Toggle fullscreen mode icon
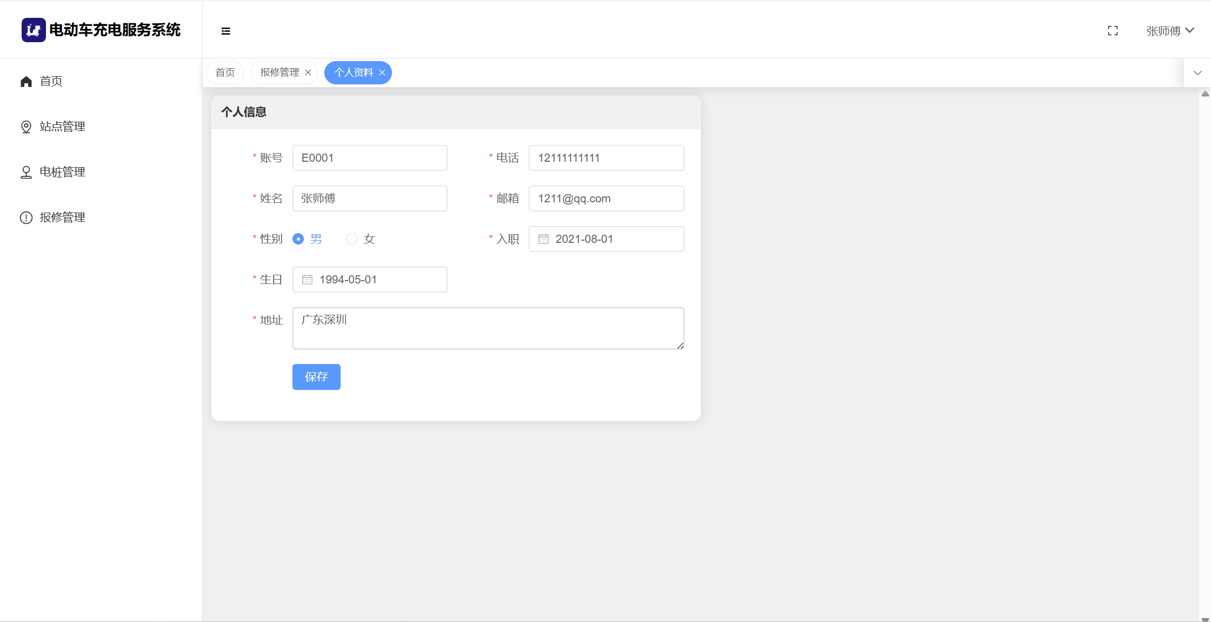1211x622 pixels. pos(1113,31)
